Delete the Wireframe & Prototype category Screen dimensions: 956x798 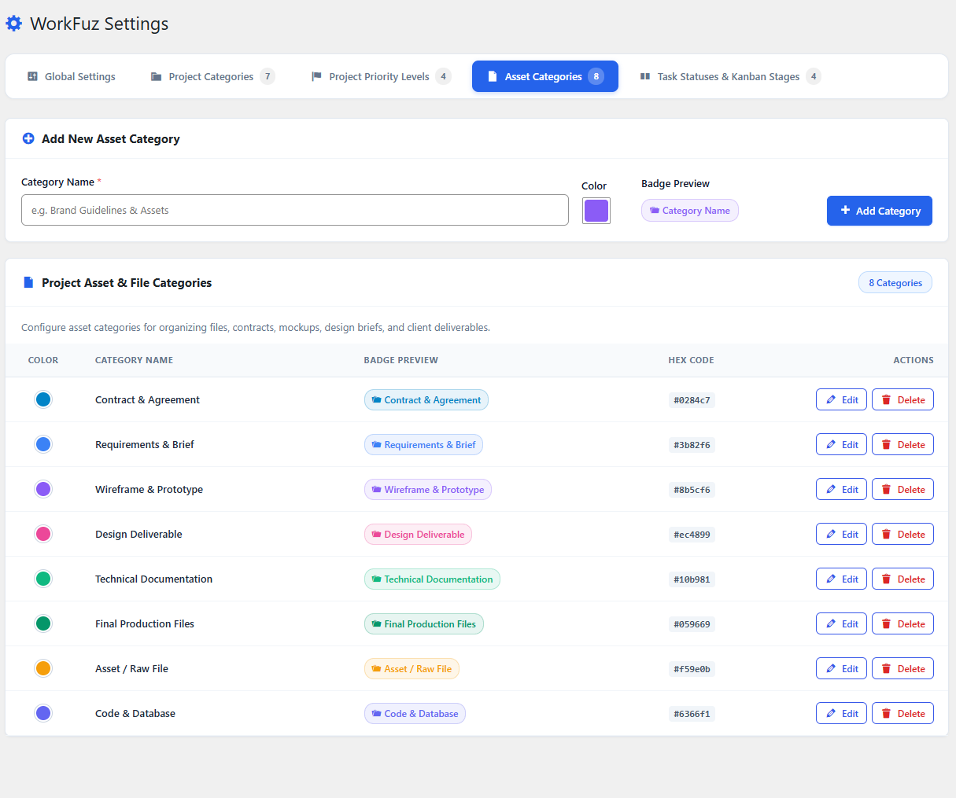[x=902, y=489]
